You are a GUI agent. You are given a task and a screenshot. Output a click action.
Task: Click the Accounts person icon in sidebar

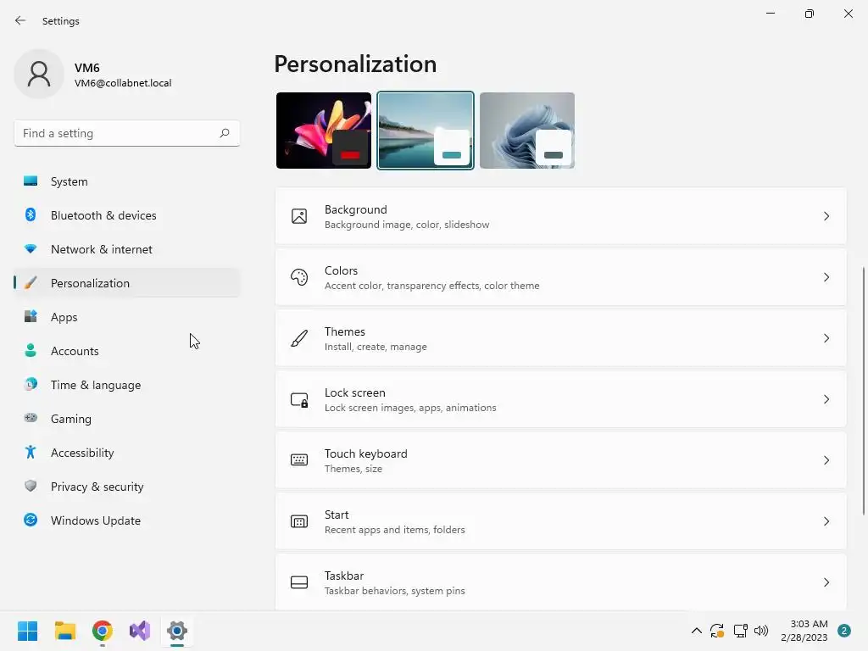tap(31, 350)
